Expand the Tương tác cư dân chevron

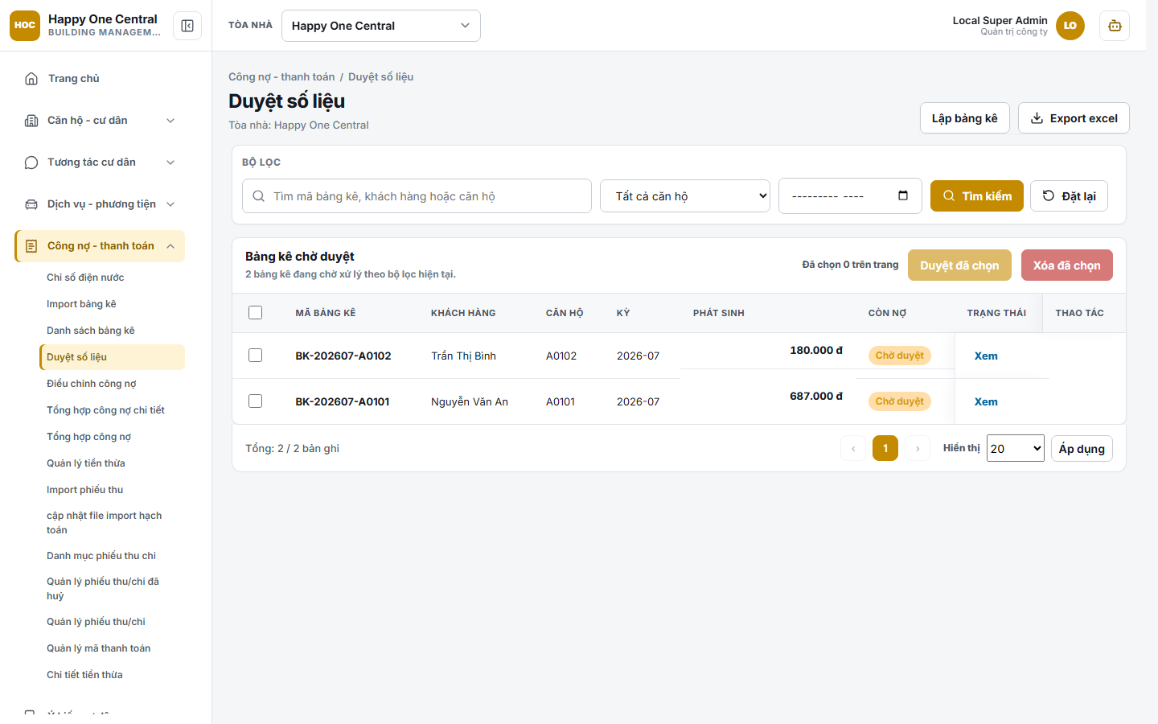(170, 162)
